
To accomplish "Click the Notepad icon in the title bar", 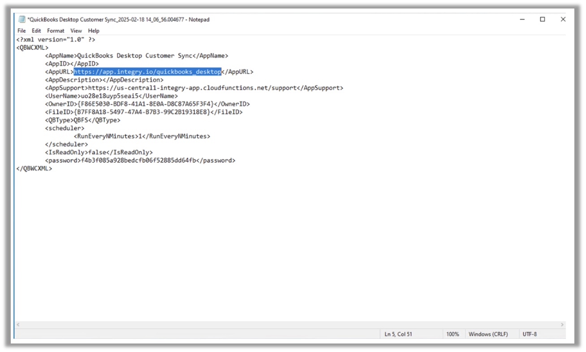I will (x=22, y=19).
